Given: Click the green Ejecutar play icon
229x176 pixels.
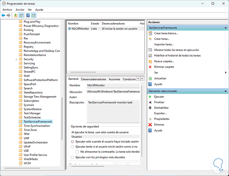Looking at the screenshot, I should (x=150, y=97).
